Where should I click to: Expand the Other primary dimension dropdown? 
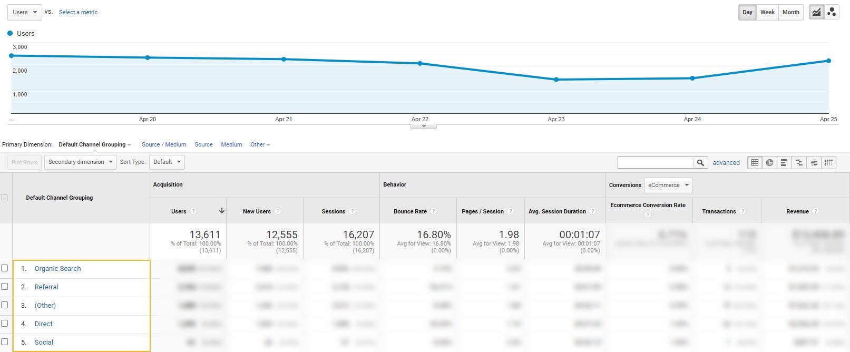pyautogui.click(x=260, y=144)
